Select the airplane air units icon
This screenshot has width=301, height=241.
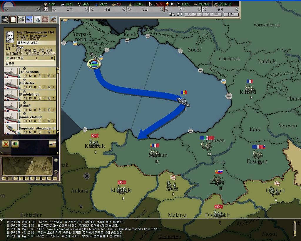point(29,19)
